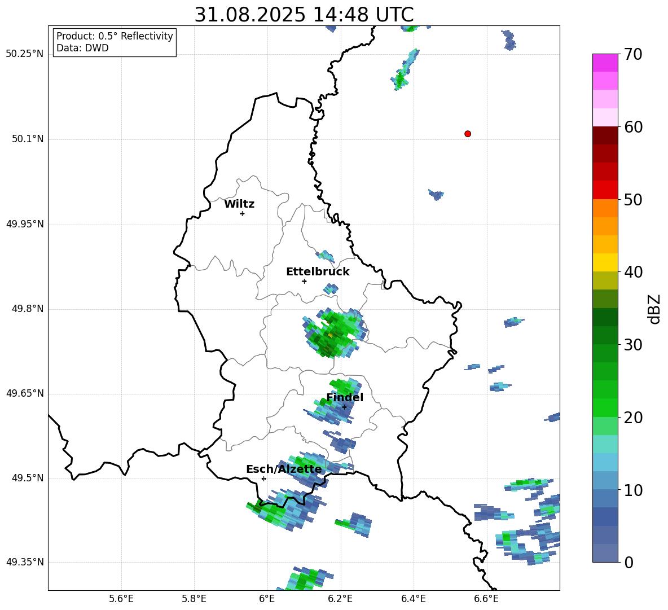Viewport: 668px width, 610px height.
Task: Click the 0 label on the colorbar
Action: click(x=628, y=563)
